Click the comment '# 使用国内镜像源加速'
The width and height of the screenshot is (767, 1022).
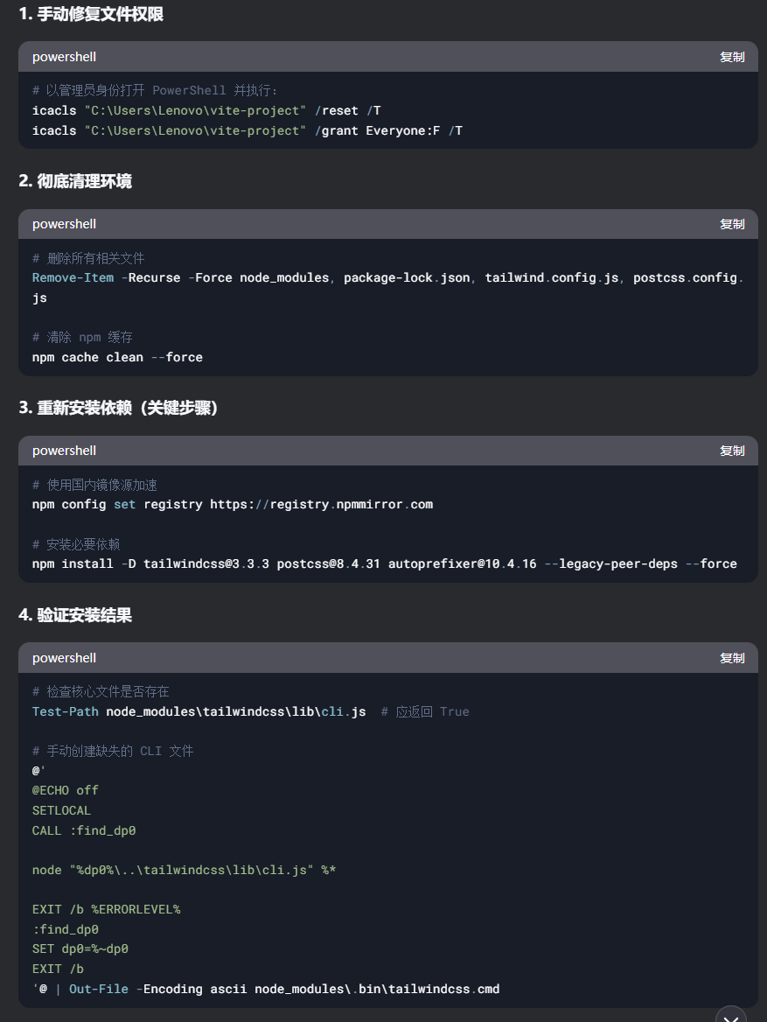[x=94, y=484]
